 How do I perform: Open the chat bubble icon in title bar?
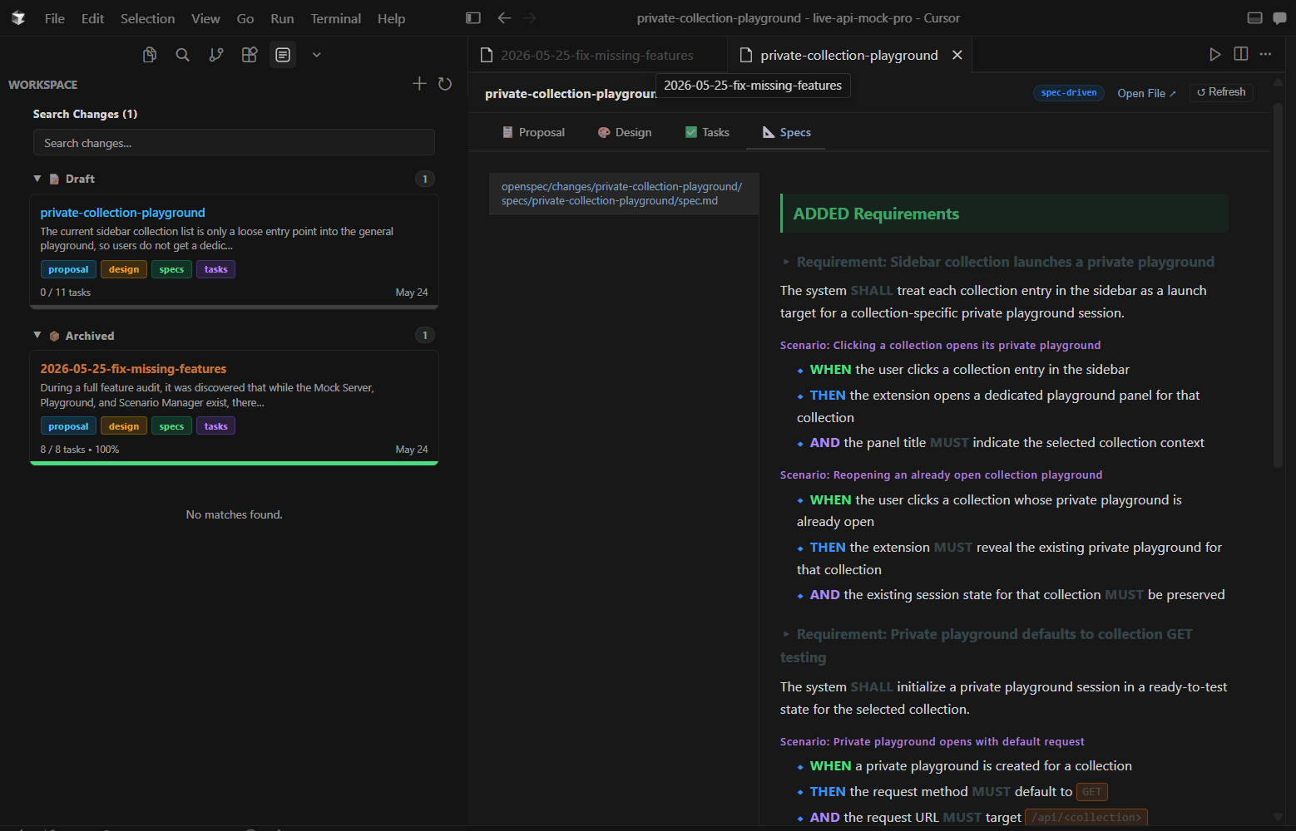click(1279, 18)
